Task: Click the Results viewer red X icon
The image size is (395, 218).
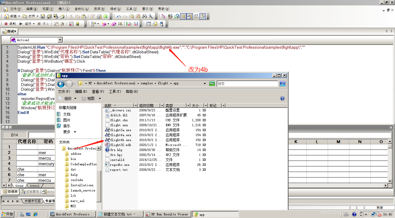Action: tap(71, 24)
